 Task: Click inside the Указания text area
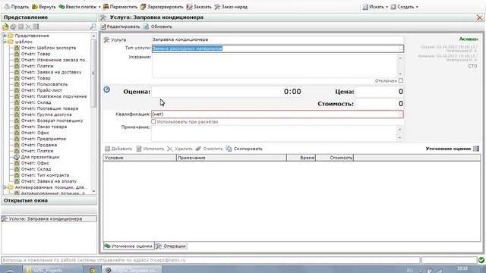pos(274,66)
